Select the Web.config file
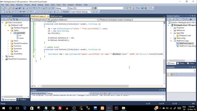Image resolution: width=197 pixels, height=111 pixels. click(x=181, y=38)
